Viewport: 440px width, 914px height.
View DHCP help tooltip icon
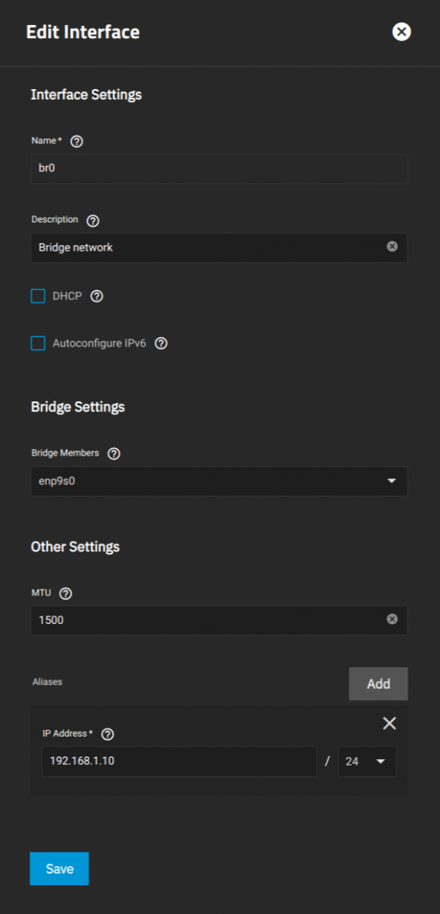(97, 296)
